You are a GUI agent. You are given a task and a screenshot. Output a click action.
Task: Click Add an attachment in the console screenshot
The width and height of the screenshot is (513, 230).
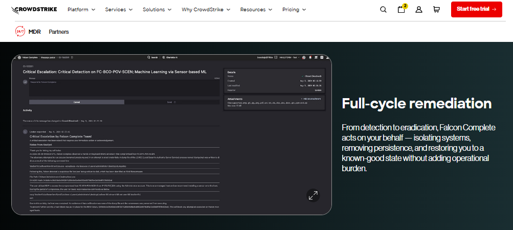coord(311,99)
